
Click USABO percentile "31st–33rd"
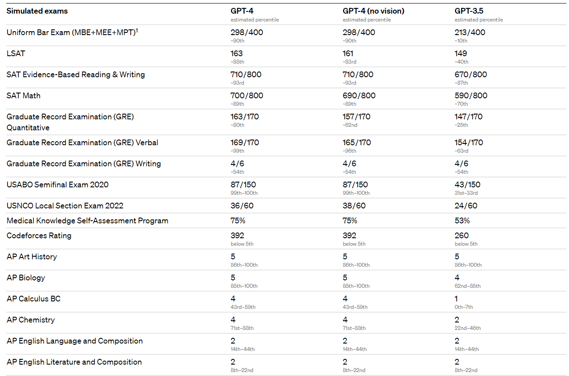[466, 193]
